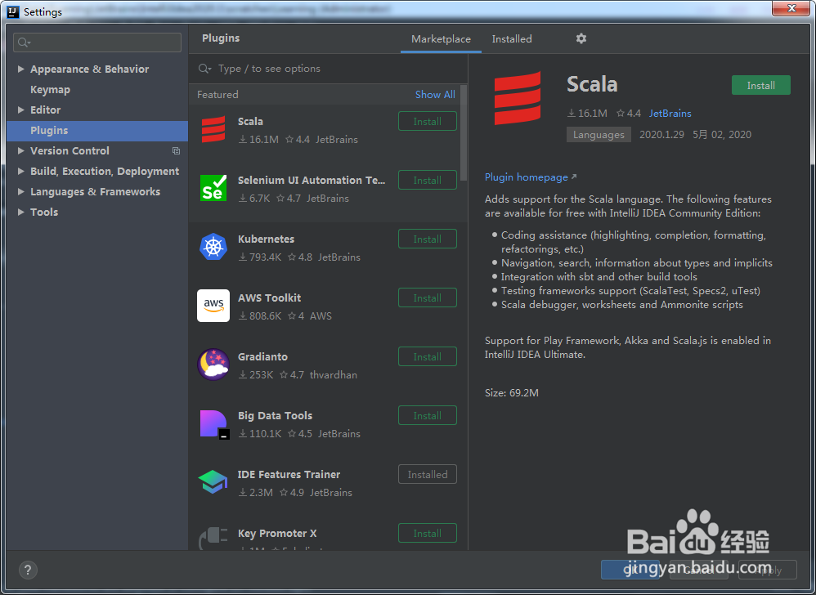Select the AWS Toolkit plugin title
This screenshot has width=816, height=595.
[269, 297]
